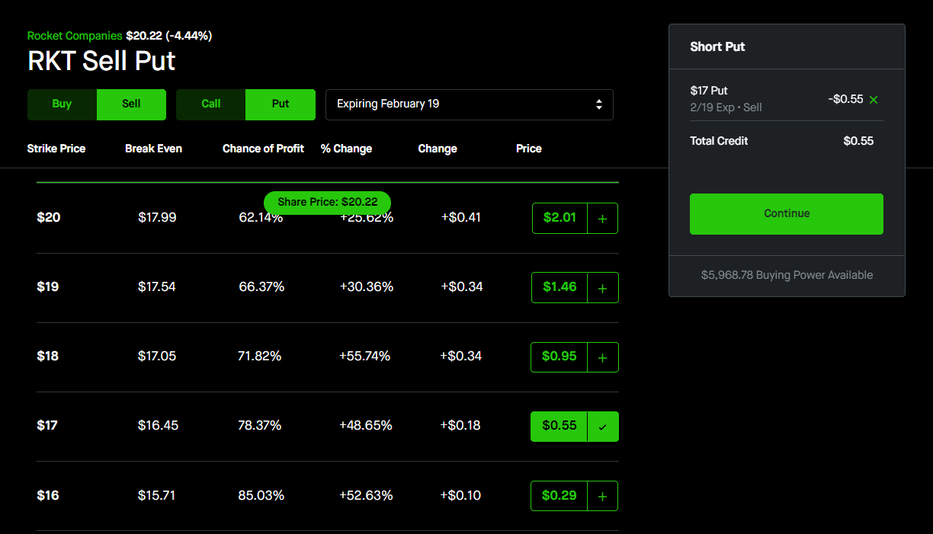
Task: Click the Price column header
Action: (529, 149)
